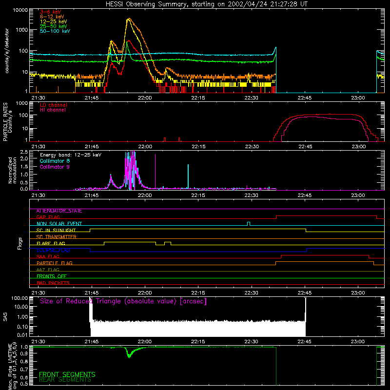
Task: Select the 3-6 keV legend label
Action: pos(51,12)
